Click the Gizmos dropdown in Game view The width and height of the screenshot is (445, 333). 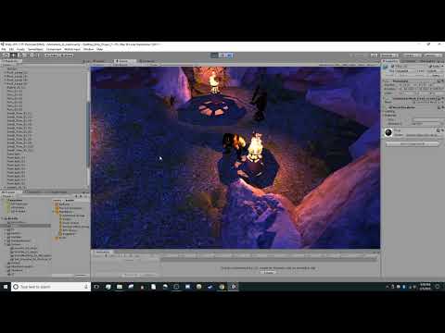372,65
